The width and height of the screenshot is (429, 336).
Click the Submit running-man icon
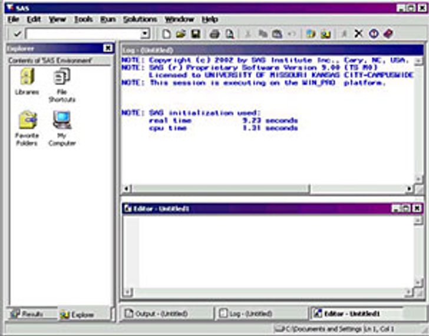[344, 34]
